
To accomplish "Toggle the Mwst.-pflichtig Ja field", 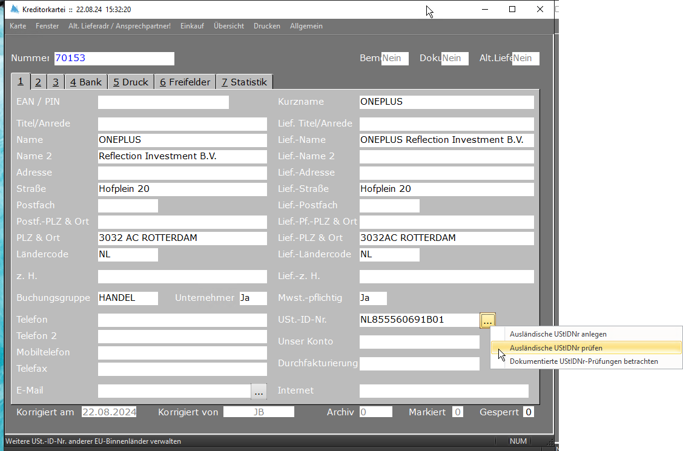I will [372, 298].
